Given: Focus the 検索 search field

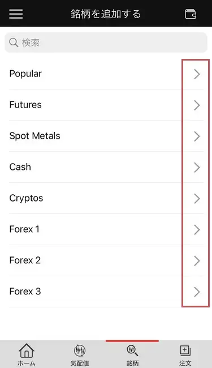Looking at the screenshot, I should point(106,42).
